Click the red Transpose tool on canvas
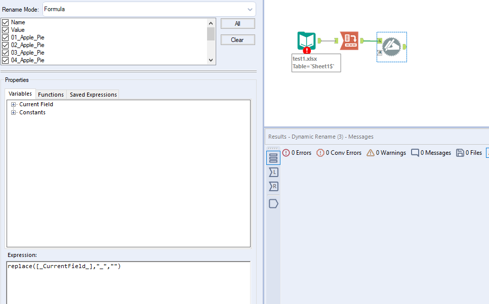This screenshot has height=304, width=489. pyautogui.click(x=349, y=40)
